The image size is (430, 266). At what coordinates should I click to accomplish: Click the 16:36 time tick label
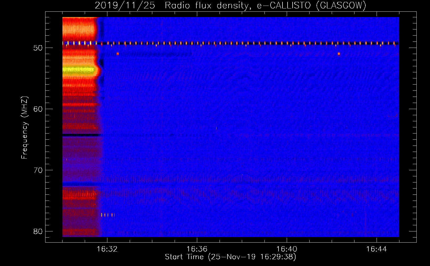197,249
